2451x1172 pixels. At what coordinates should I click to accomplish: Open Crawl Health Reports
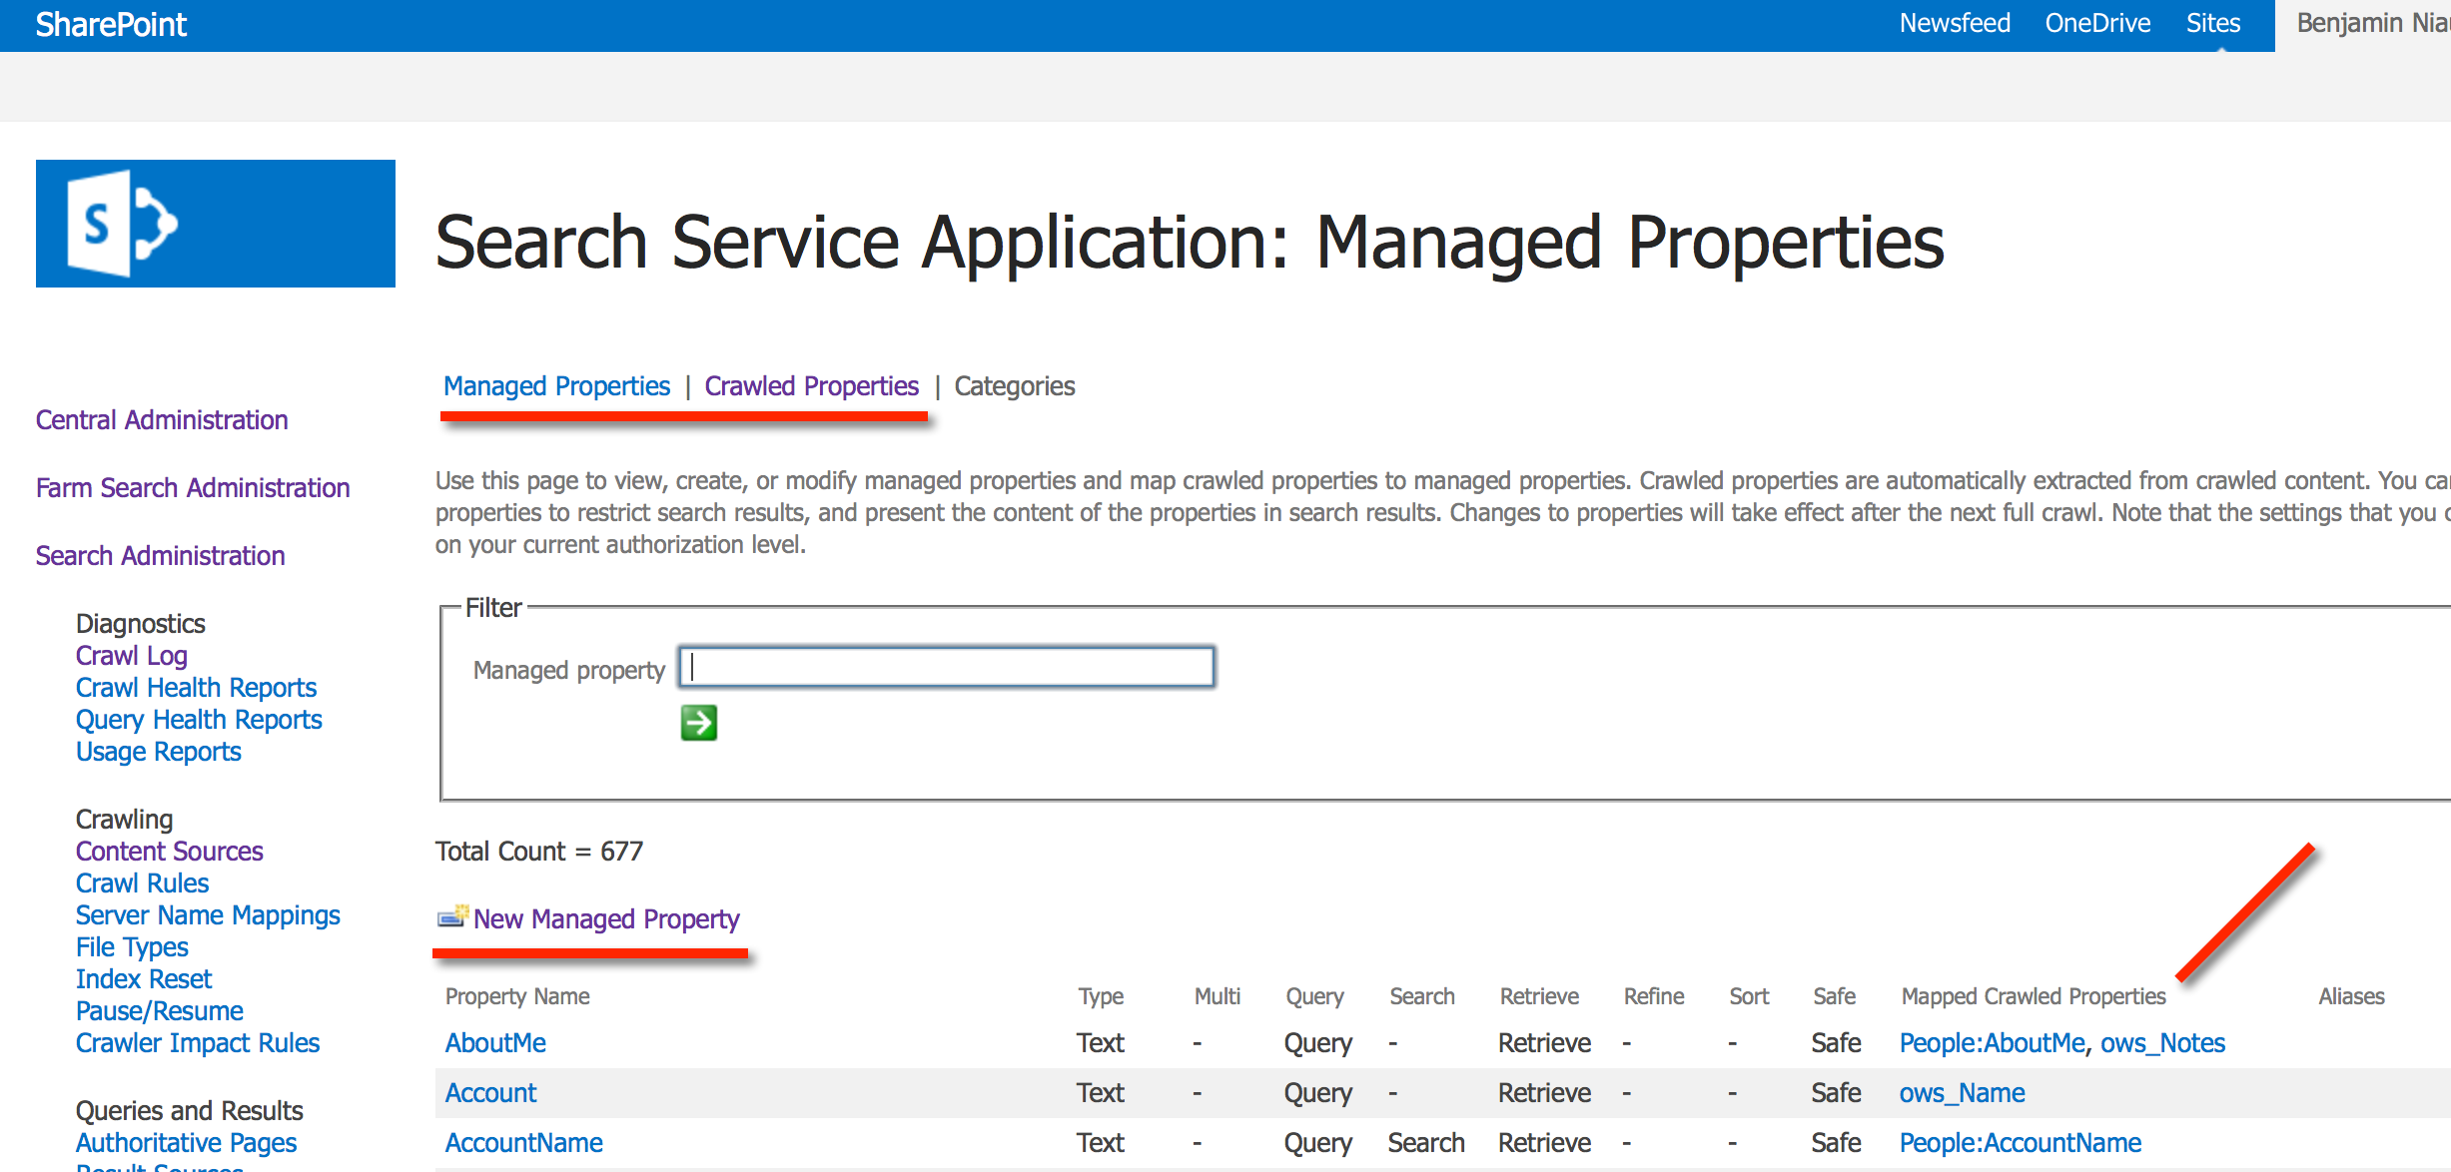click(x=196, y=688)
